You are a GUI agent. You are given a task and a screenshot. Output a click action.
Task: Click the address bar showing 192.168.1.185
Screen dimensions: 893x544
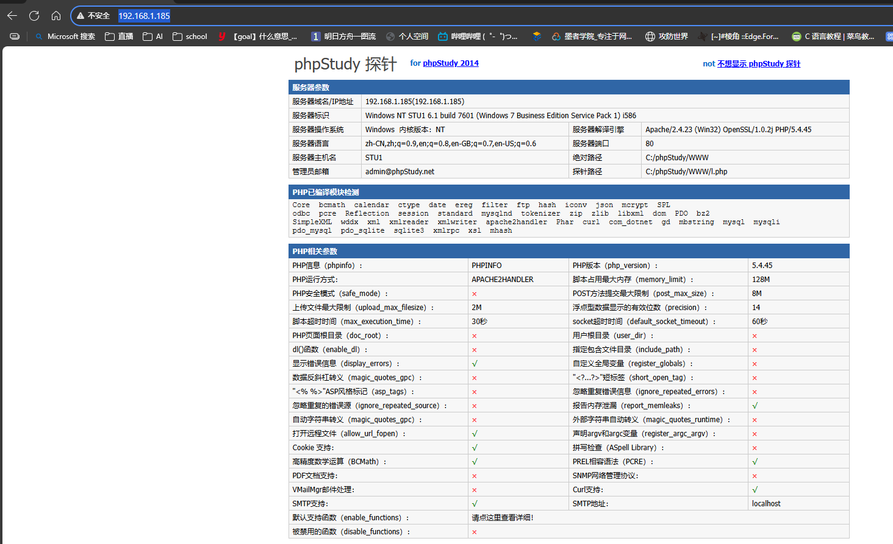(144, 16)
